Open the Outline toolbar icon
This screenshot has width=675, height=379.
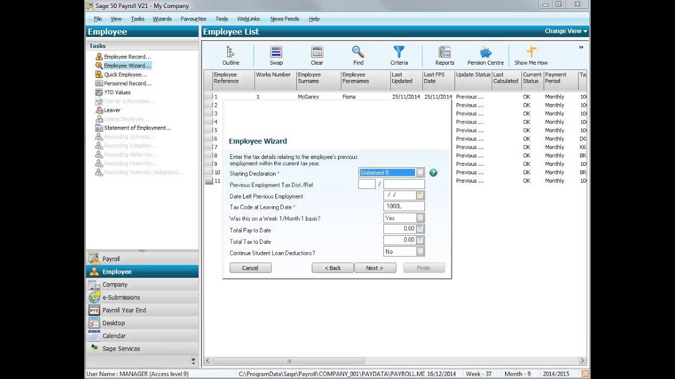(x=230, y=55)
